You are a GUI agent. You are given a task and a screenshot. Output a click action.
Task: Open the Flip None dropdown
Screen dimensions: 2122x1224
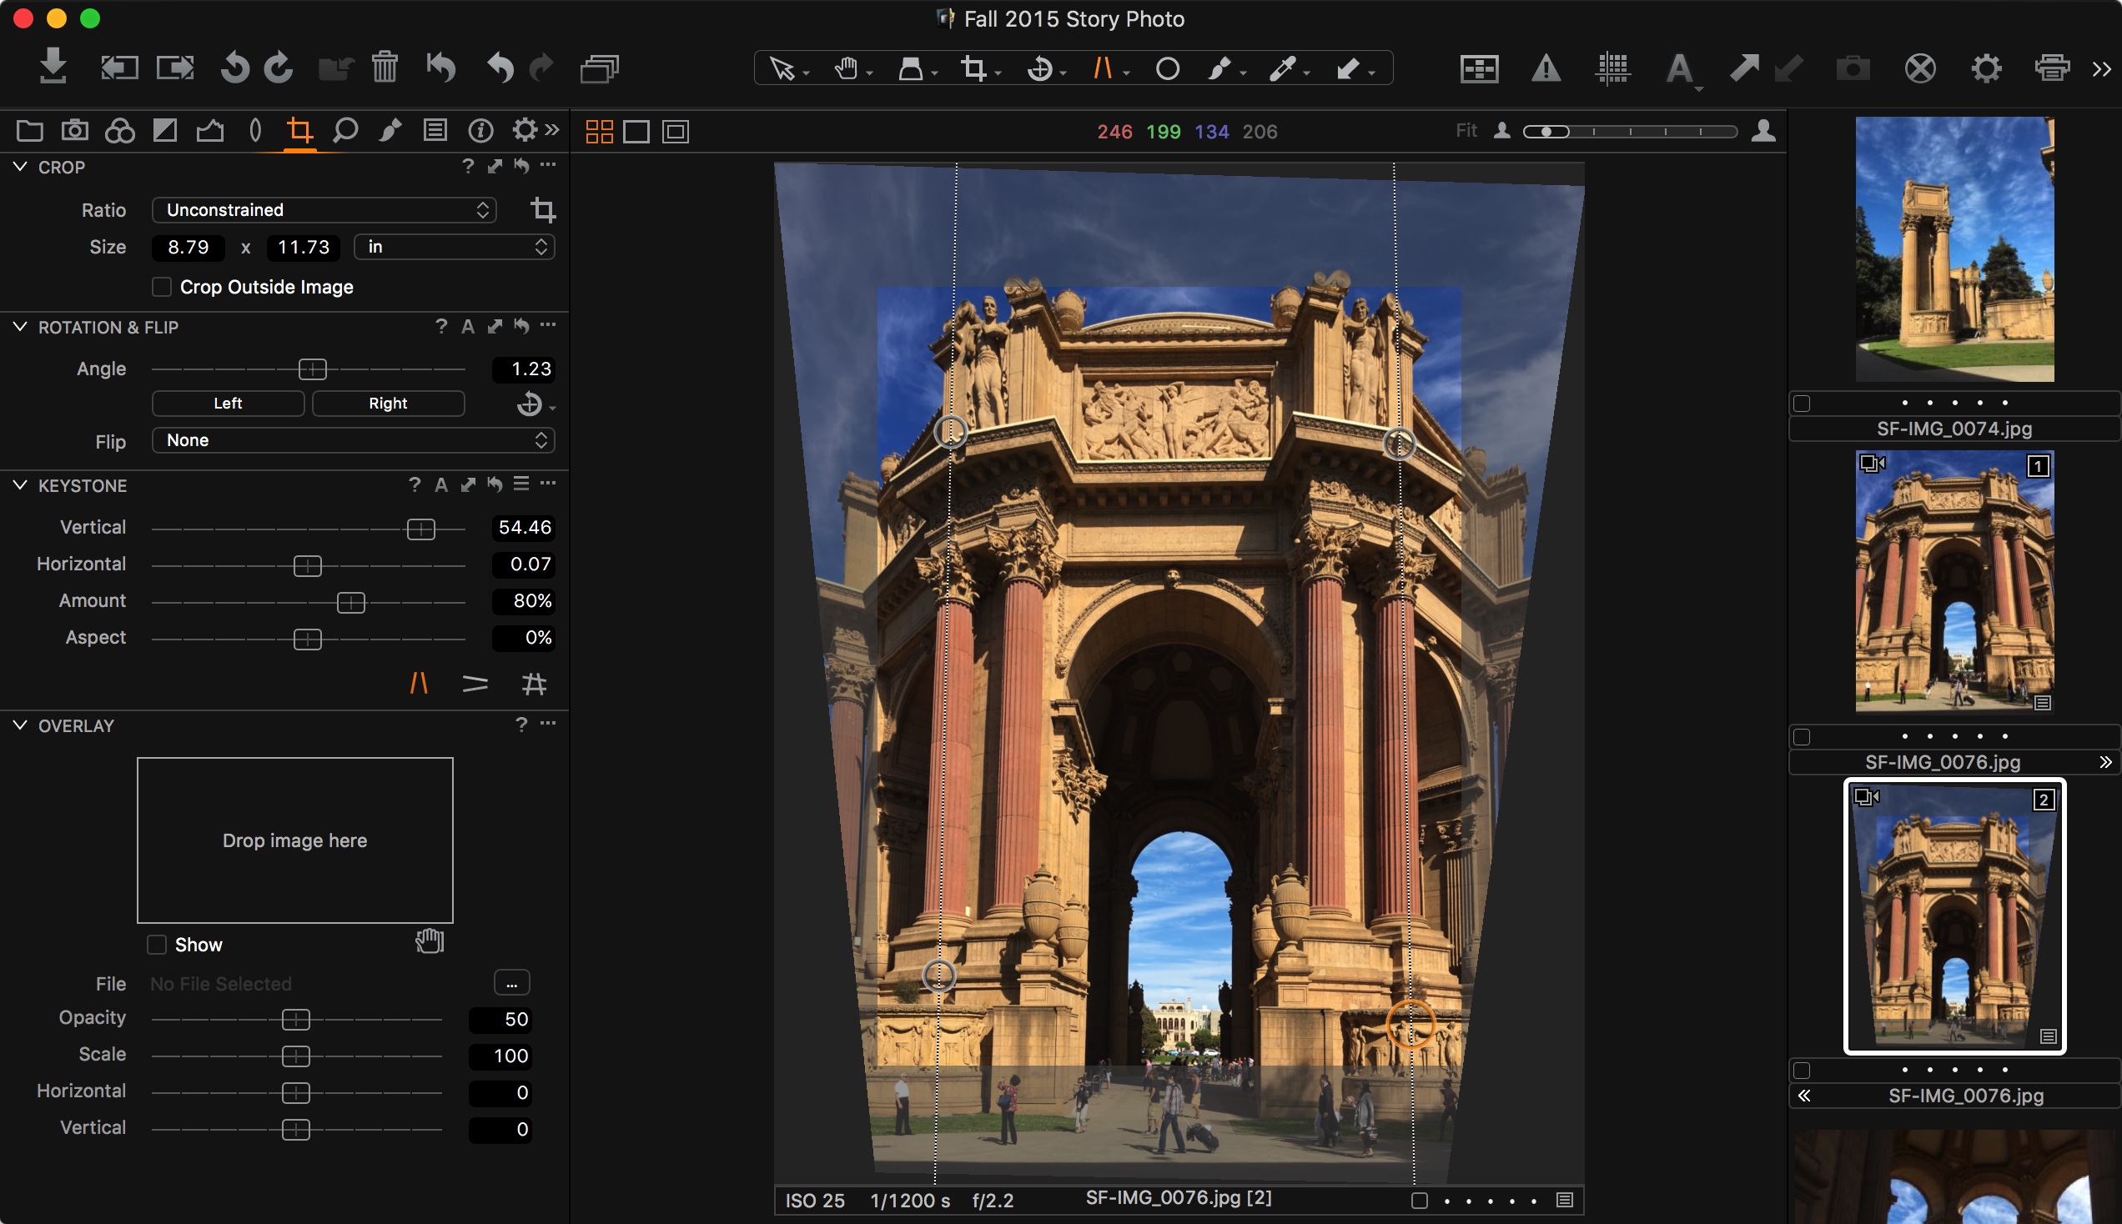tap(353, 440)
